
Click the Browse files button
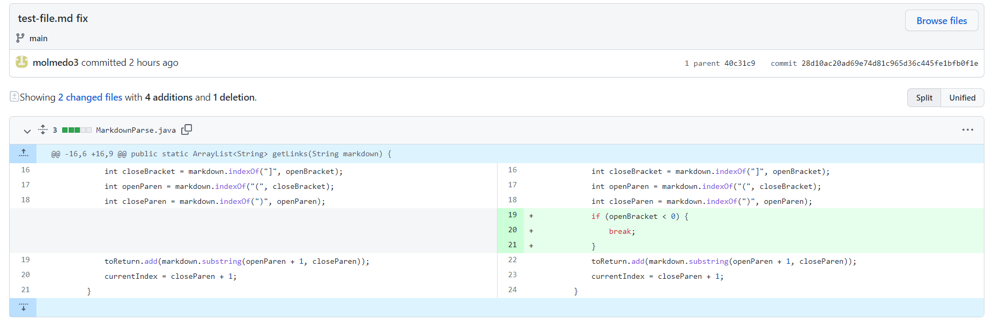tap(942, 21)
